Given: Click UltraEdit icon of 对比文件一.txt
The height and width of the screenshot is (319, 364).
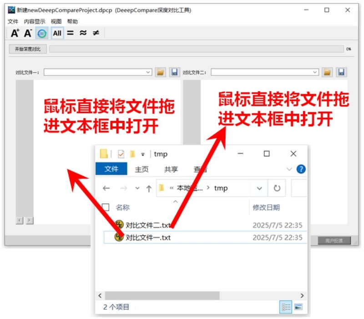Looking at the screenshot, I should 119,237.
